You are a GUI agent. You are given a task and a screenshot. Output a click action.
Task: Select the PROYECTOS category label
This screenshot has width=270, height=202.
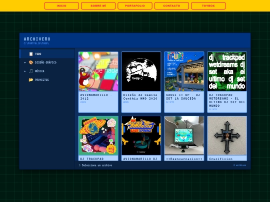pos(42,80)
